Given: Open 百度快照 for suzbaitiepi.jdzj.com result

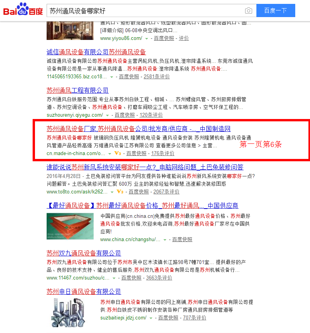Looking at the screenshot, I should click(168, 318).
